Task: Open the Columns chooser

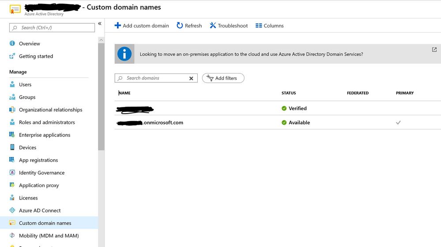Action: [x=269, y=26]
